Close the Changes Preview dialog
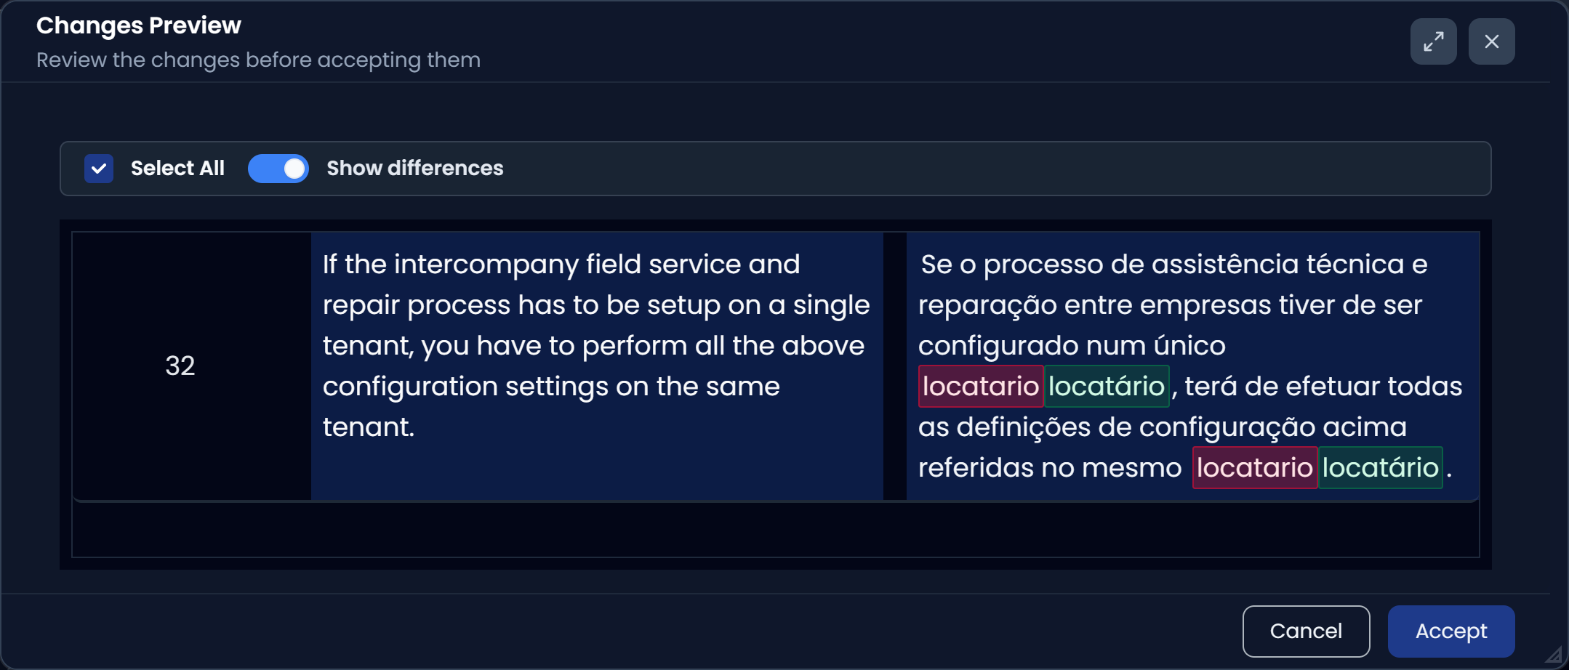 pos(1492,41)
